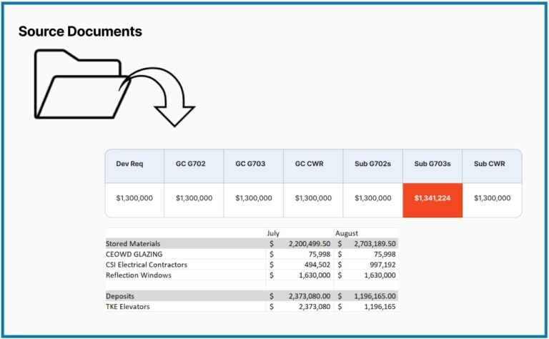
Task: Click the $1,300,000 value under Dev Req
Action: point(134,198)
